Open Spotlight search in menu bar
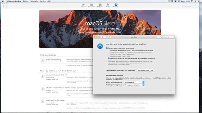The height and width of the screenshot is (113, 202). 195,1
